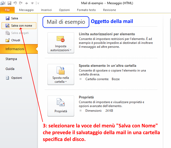Open the File tab
Viewport: 171px width, 148px height.
point(7,10)
